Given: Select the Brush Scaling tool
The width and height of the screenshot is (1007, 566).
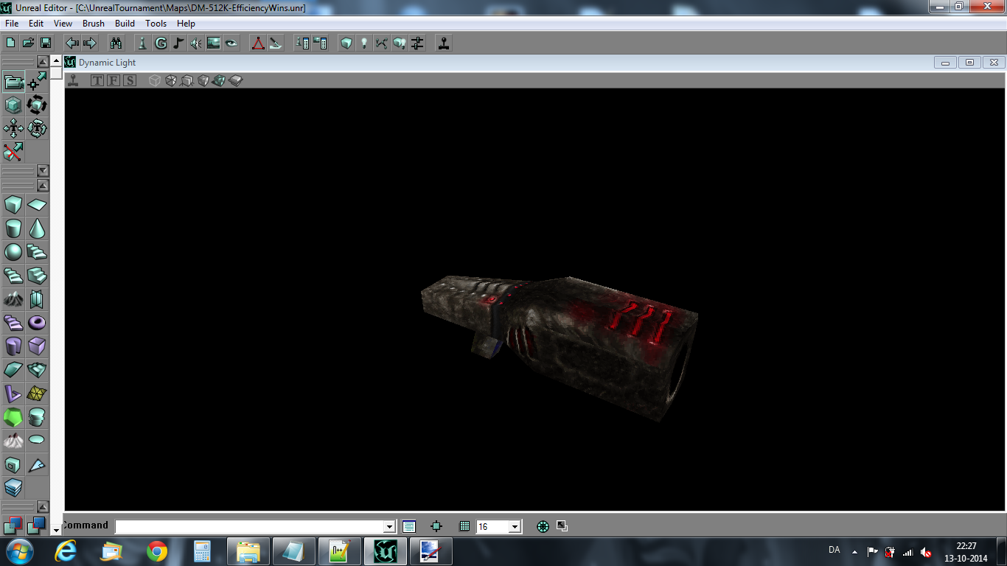Looking at the screenshot, I should coord(13,105).
